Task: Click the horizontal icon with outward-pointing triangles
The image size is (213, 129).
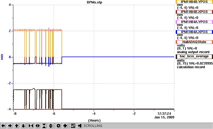Action: click(38, 126)
